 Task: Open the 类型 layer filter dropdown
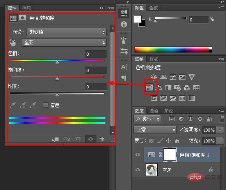(x=148, y=119)
